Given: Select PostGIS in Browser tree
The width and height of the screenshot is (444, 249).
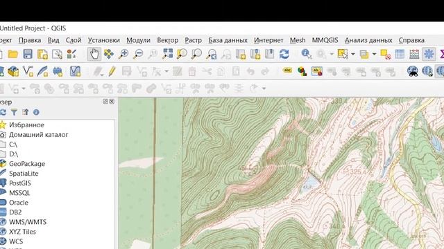Looking at the screenshot, I should point(20,183).
